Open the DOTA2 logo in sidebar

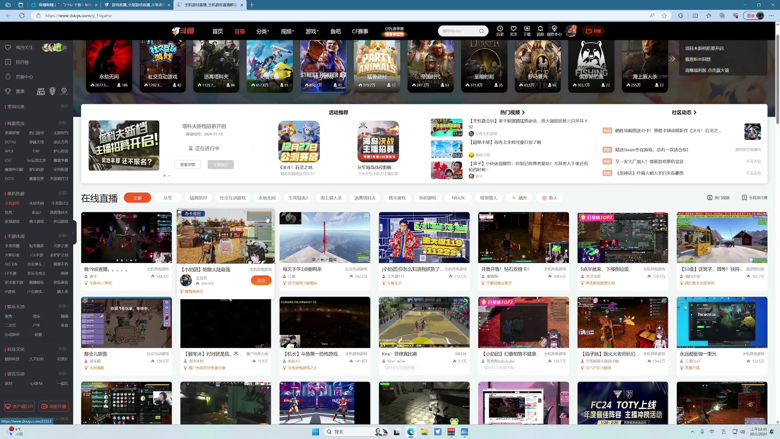coord(64,91)
